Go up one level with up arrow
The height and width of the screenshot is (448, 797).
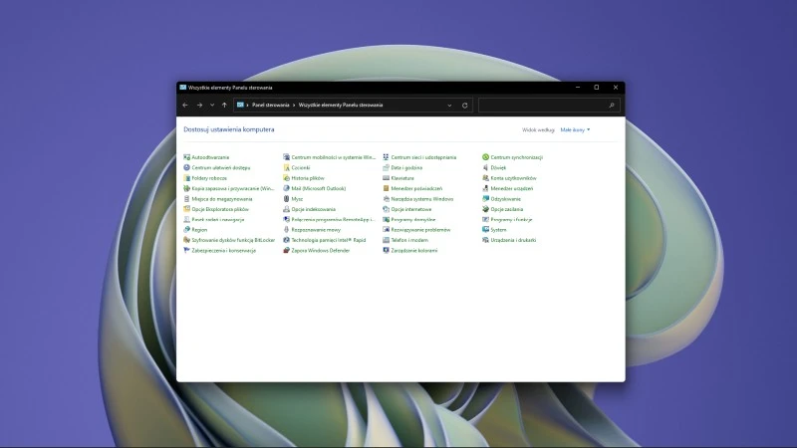click(x=224, y=106)
